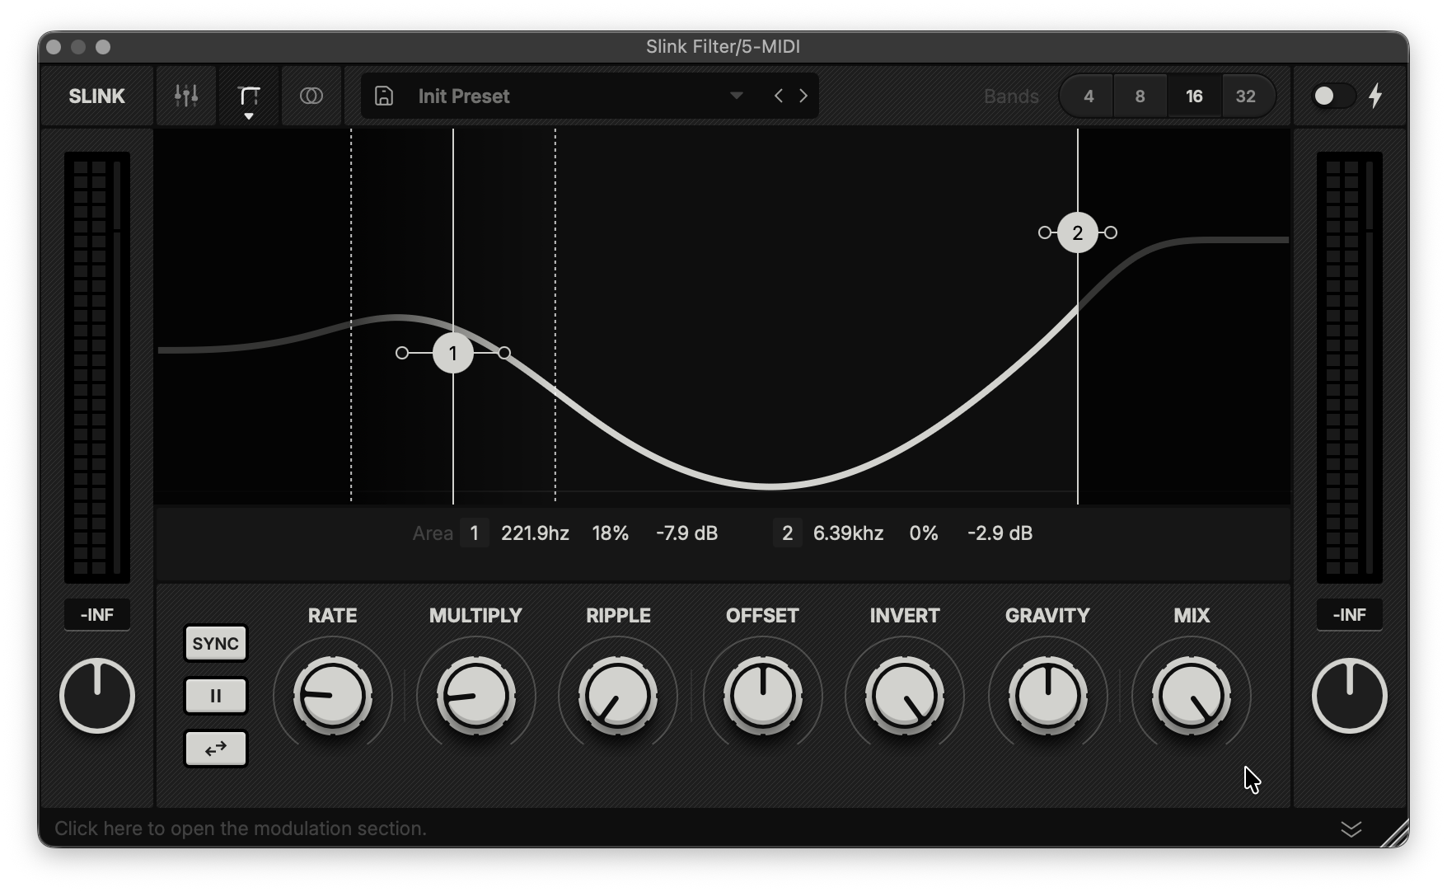Select filter node 1 on the curve
This screenshot has height=892, width=1447.
pyautogui.click(x=453, y=353)
